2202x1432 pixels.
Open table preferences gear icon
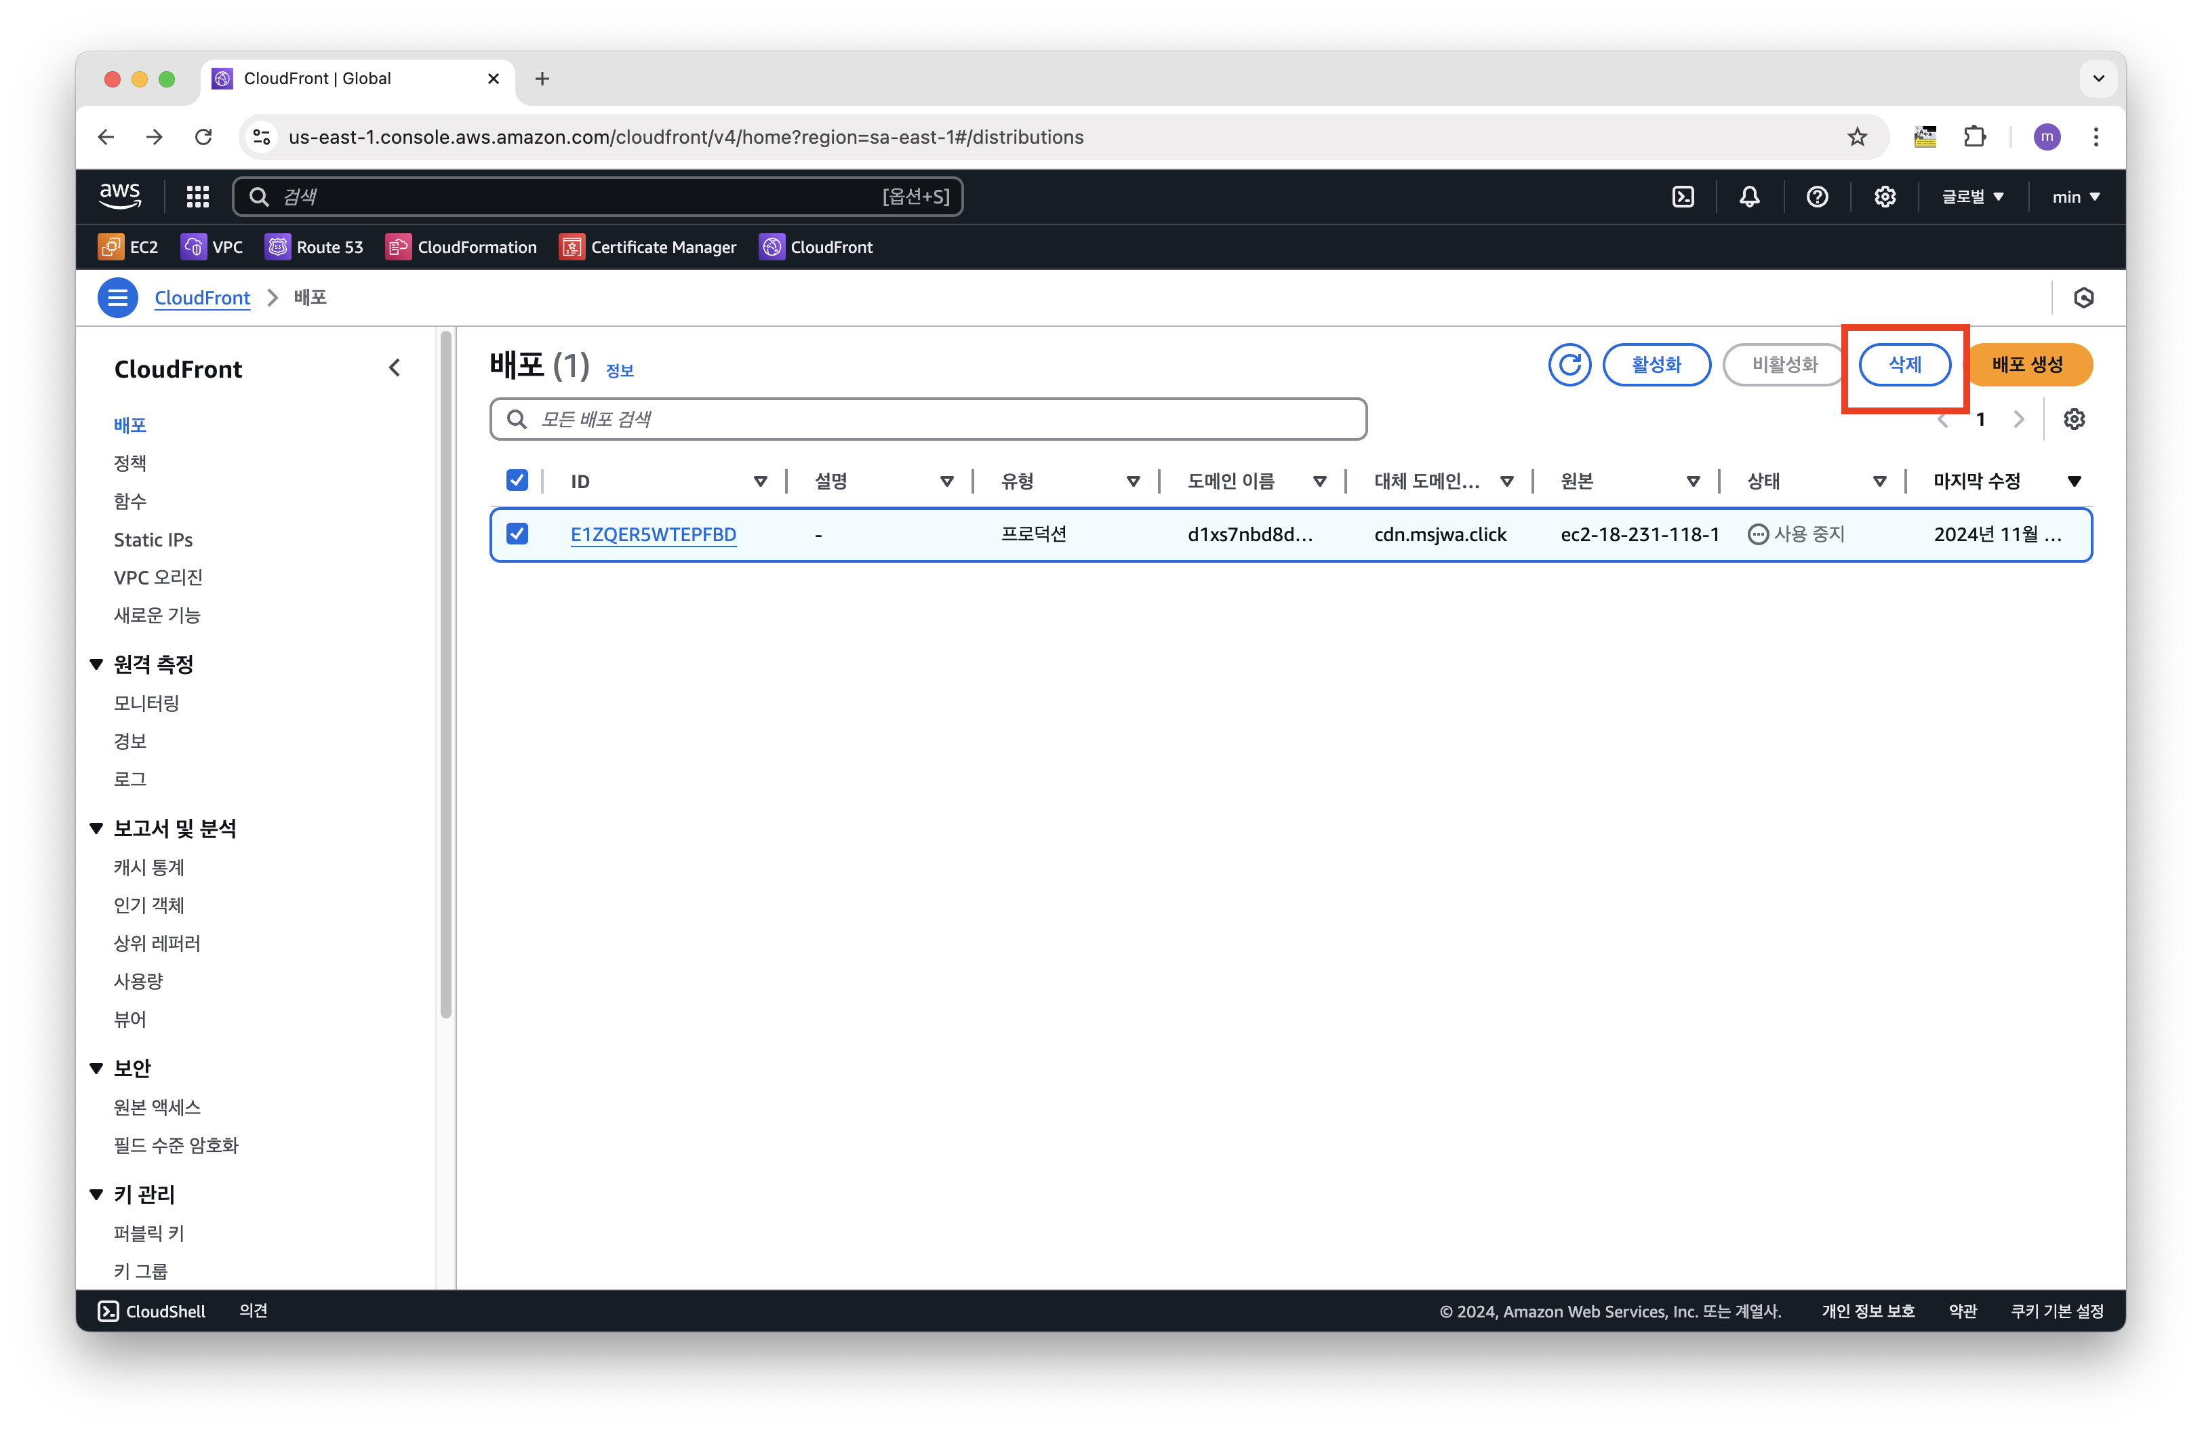click(x=2073, y=419)
